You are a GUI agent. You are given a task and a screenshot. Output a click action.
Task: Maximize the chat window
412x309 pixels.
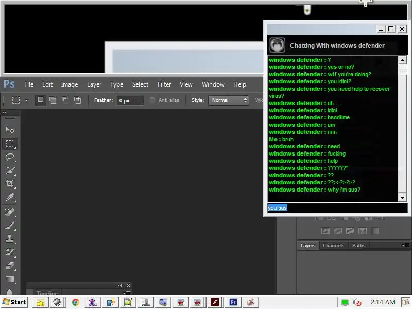click(391, 29)
